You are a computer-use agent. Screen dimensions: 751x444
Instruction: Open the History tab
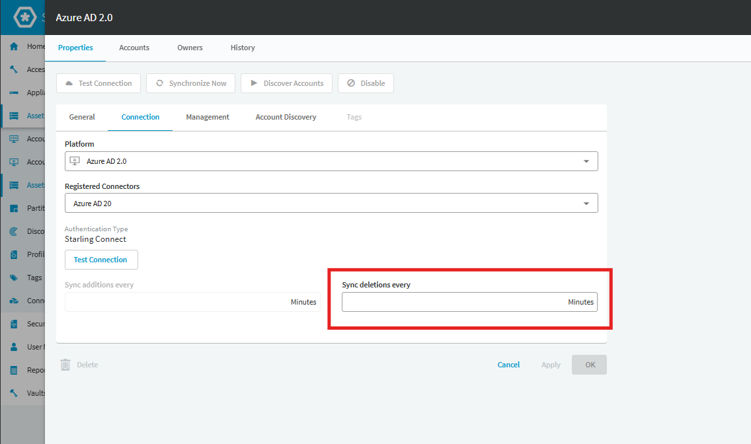[243, 48]
